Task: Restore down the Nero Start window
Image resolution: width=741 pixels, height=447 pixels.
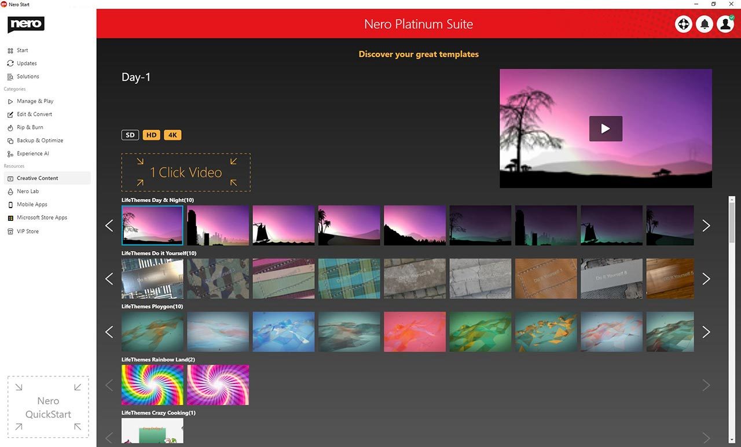Action: click(713, 4)
